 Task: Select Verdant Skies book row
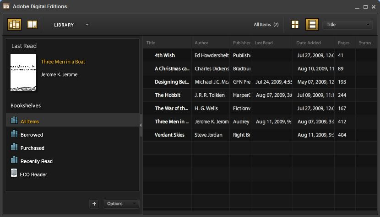pos(260,135)
